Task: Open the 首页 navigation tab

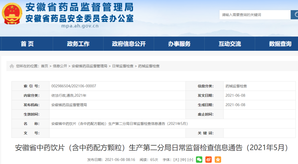Action: coord(27,44)
